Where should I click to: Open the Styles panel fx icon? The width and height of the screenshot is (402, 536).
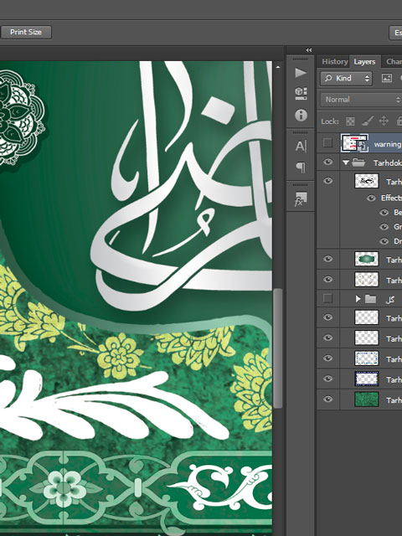click(x=301, y=199)
